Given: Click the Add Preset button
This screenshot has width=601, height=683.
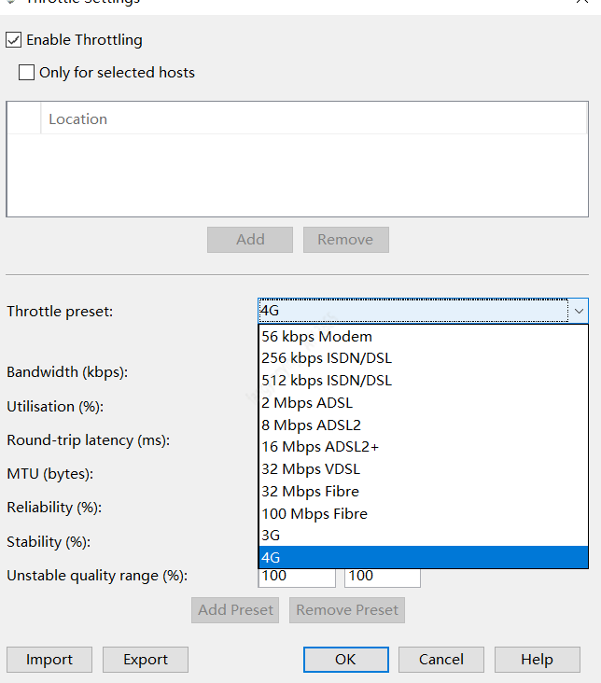Looking at the screenshot, I should (235, 610).
